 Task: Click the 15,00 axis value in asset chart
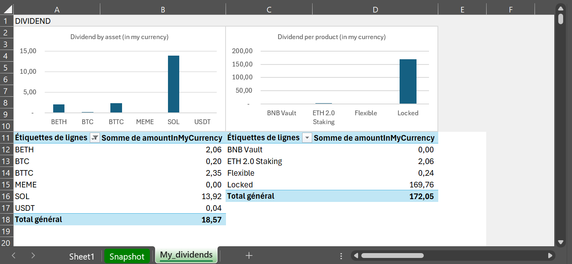28,51
